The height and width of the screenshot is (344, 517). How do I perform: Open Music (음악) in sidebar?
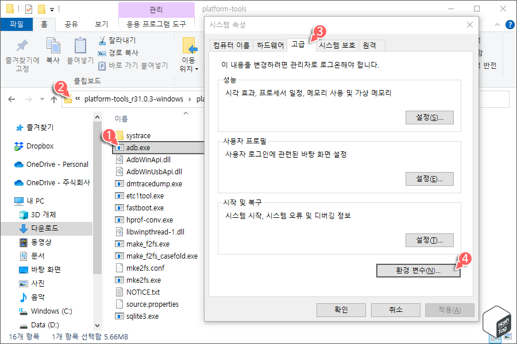pos(32,297)
